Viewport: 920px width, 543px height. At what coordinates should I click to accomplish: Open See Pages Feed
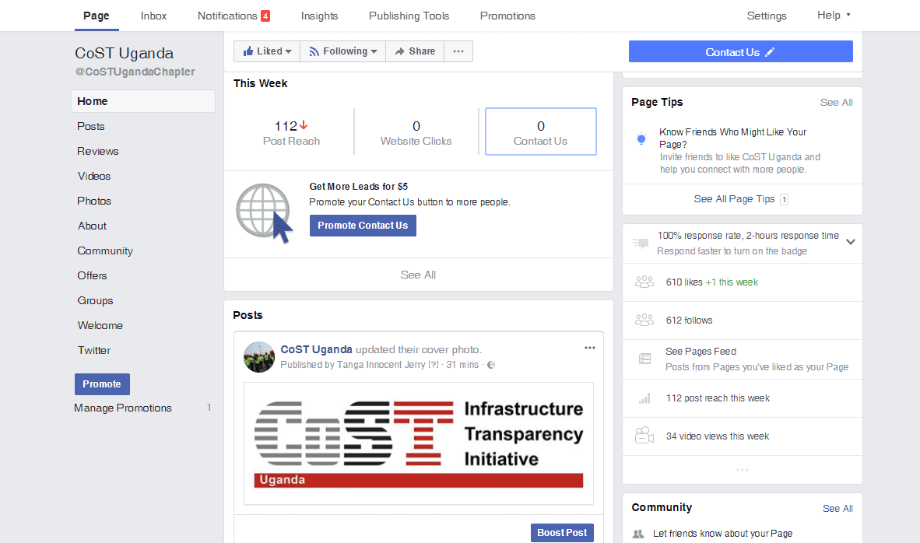pos(701,352)
